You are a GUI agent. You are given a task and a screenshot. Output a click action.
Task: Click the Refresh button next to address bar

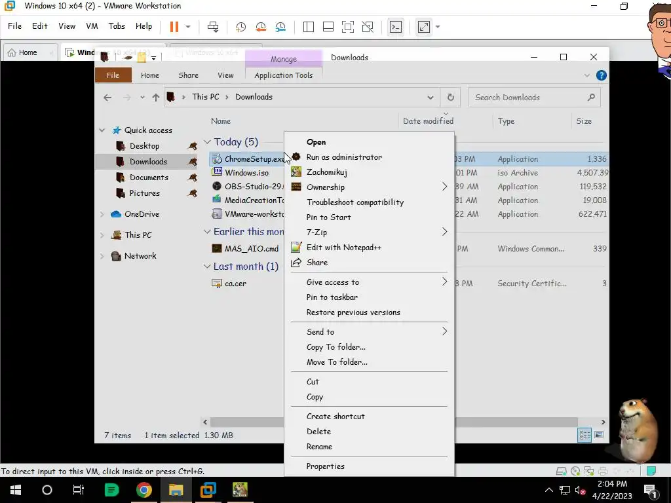[451, 98]
